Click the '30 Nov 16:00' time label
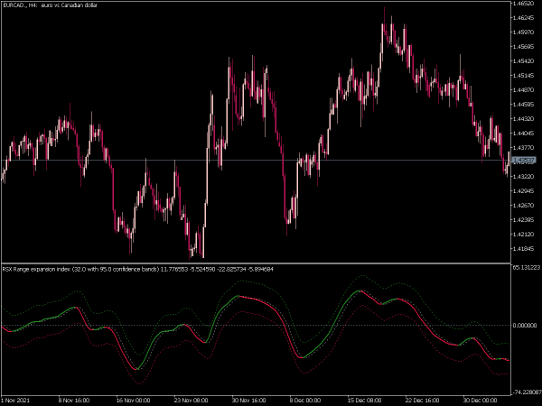This screenshot has width=542, height=406. (x=249, y=400)
